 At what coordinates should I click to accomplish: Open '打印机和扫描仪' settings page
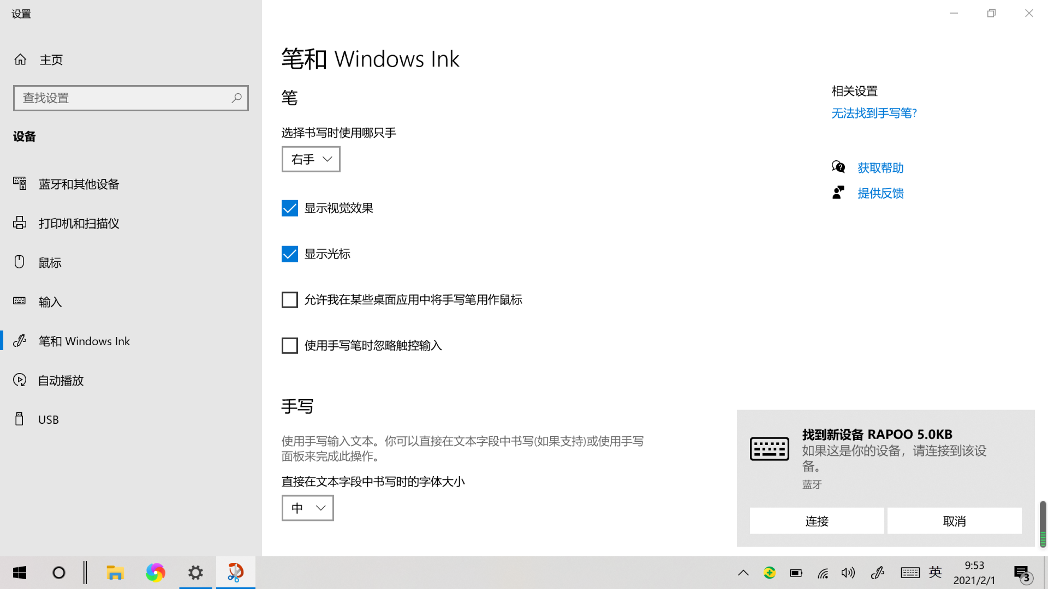point(131,223)
